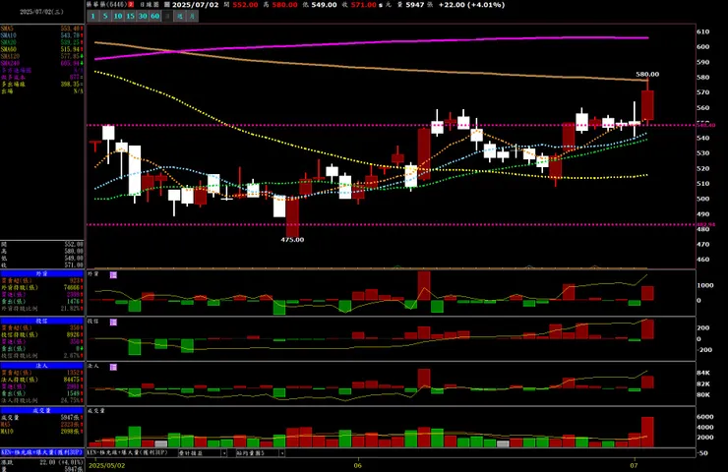Switch to the 5-minute timeframe button
Screen dimensions: 728x472
click(105, 17)
